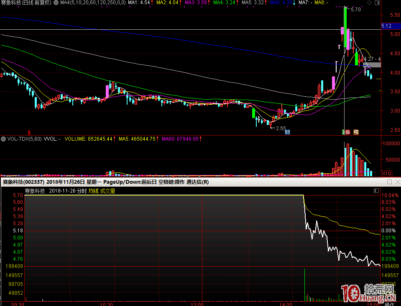Click the 5.70 high price annotation
The width and height of the screenshot is (401, 306).
(x=356, y=9)
